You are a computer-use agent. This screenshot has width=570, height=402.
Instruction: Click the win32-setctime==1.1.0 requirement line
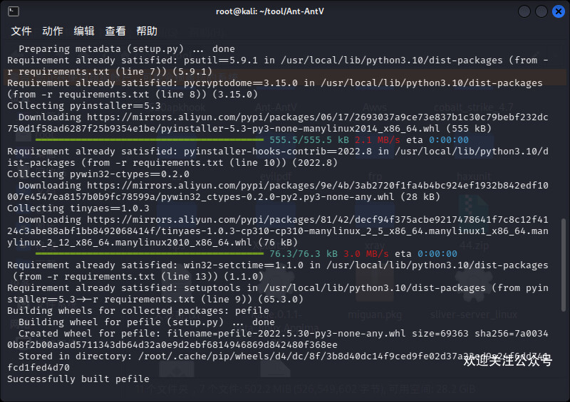coord(278,270)
